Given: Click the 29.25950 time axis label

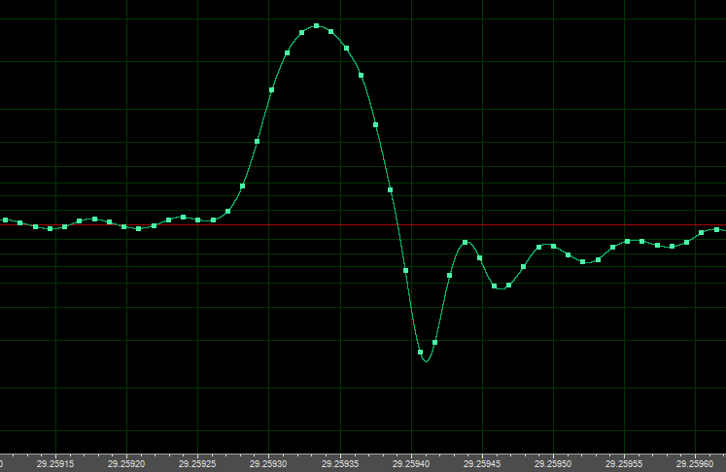Looking at the screenshot, I should coord(553,463).
